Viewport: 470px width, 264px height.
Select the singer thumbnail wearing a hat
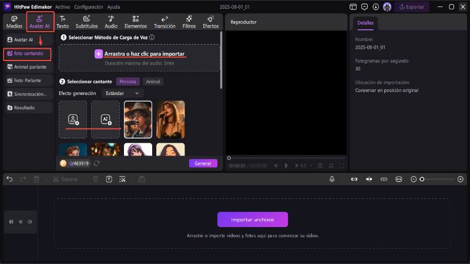click(138, 120)
